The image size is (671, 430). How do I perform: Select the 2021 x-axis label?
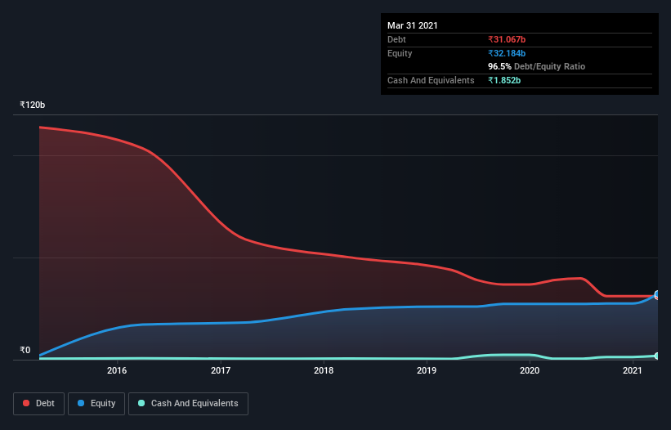tap(633, 370)
